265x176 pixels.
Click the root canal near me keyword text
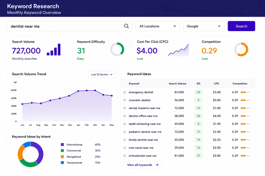coord(141,148)
